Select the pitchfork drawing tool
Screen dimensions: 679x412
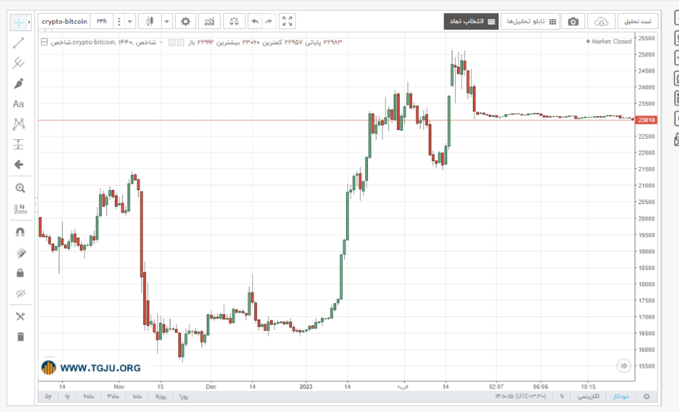(19, 63)
